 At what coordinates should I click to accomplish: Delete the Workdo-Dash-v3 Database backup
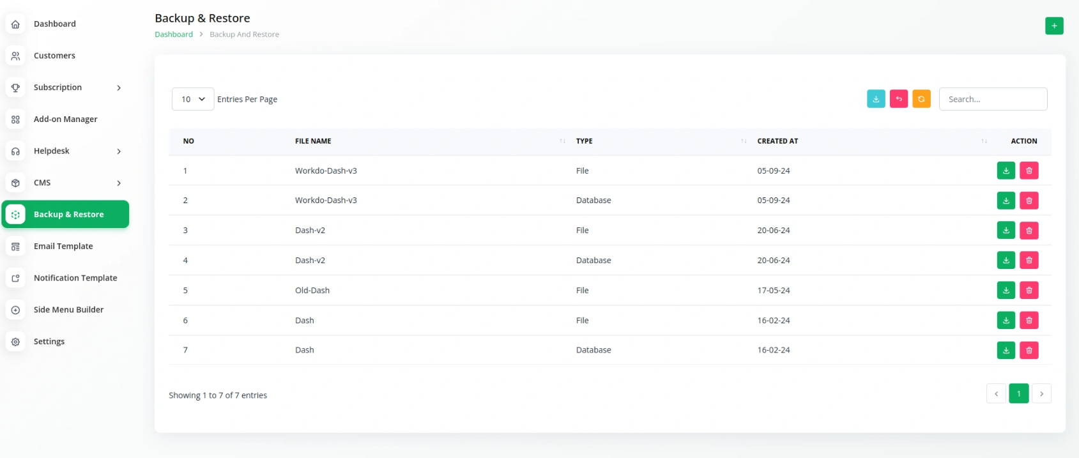coord(1029,201)
